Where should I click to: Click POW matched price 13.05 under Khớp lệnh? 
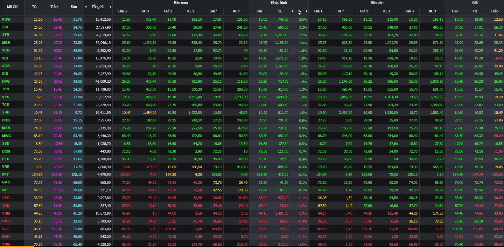pyautogui.click(x=263, y=19)
